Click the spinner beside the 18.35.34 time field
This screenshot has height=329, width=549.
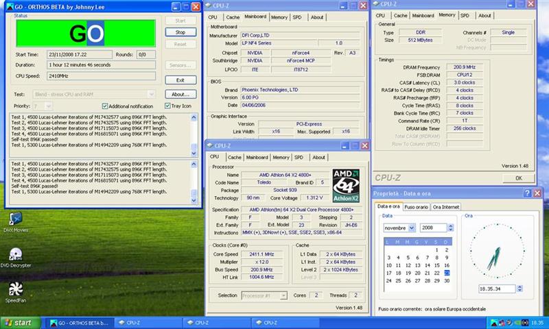click(519, 289)
